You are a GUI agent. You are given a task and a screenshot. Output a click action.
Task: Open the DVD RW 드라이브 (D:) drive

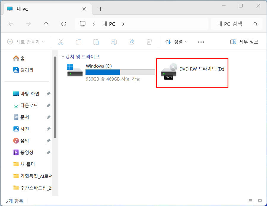[x=192, y=72]
